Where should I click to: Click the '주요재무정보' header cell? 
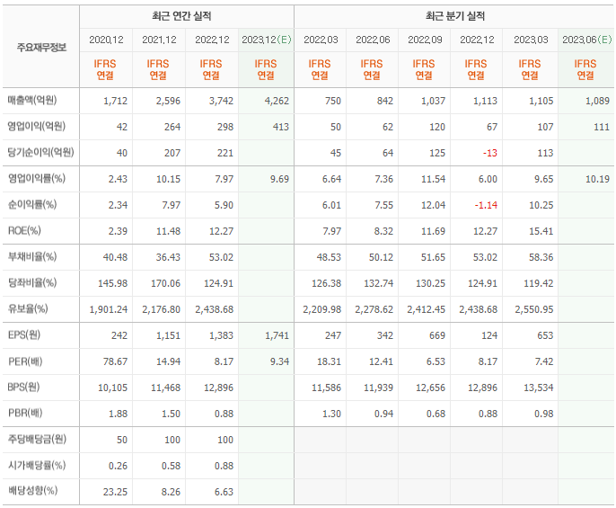(41, 48)
